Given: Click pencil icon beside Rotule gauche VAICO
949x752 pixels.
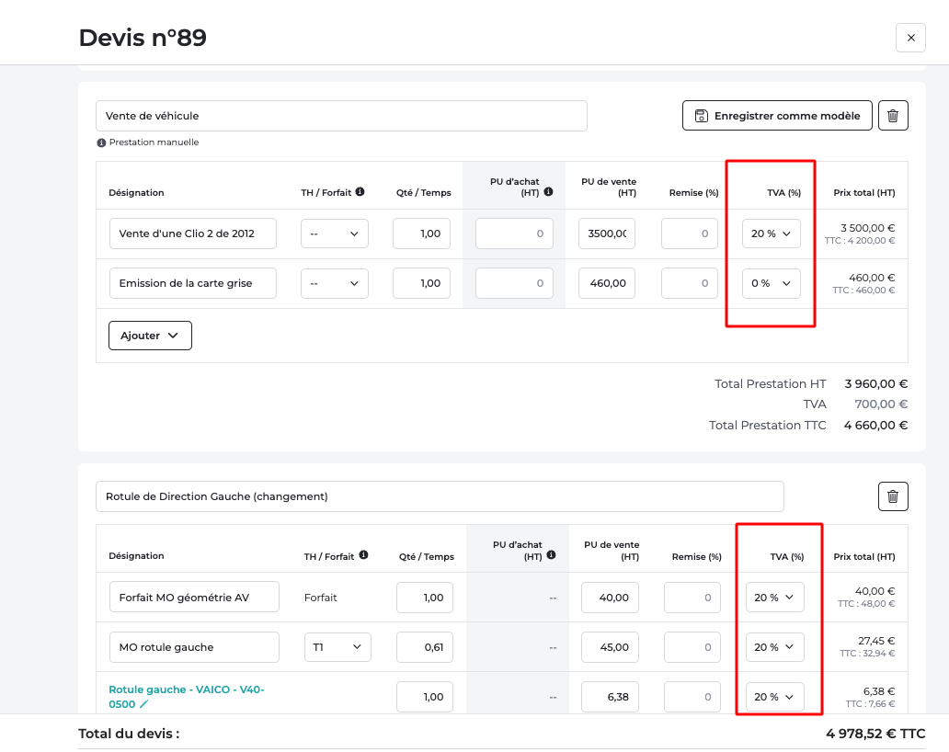Looking at the screenshot, I should [x=143, y=704].
